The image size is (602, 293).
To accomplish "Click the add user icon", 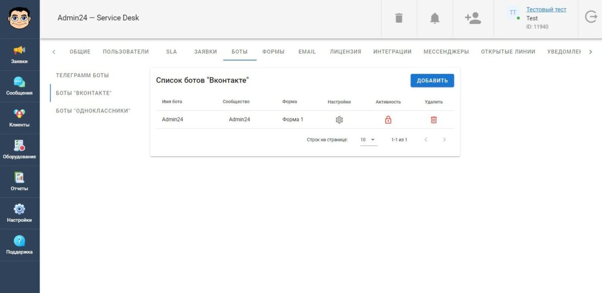I will point(472,18).
